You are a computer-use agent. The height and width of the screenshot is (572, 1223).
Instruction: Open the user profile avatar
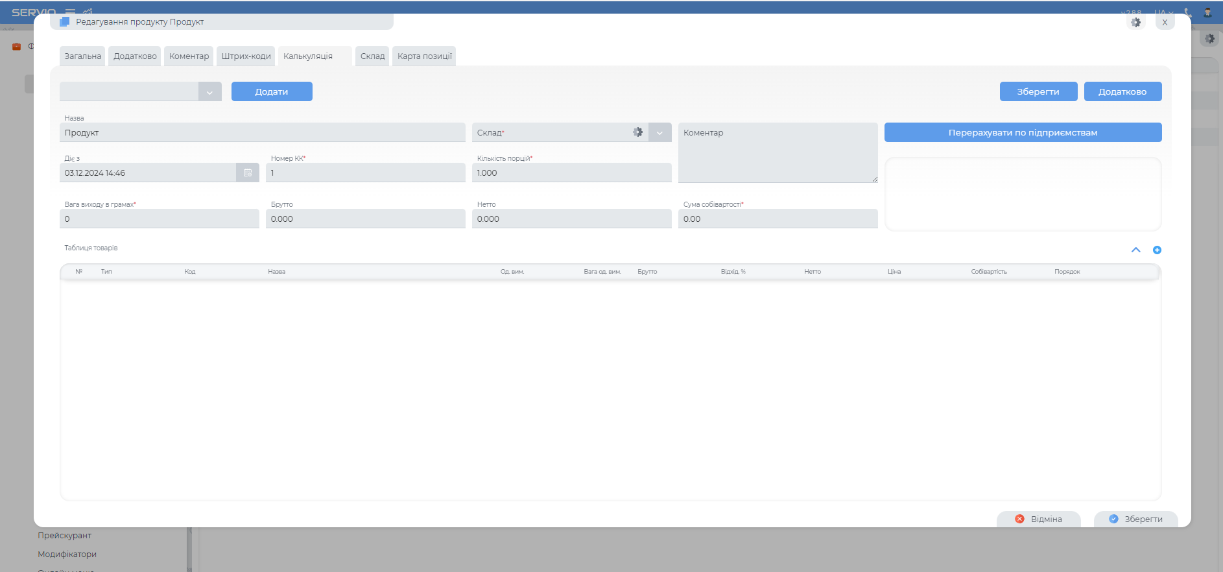[1207, 12]
